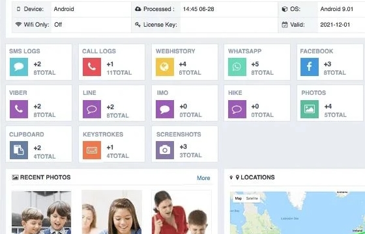This screenshot has width=365, height=234.
Task: Click the LOCATIONS section heading
Action: (257, 177)
